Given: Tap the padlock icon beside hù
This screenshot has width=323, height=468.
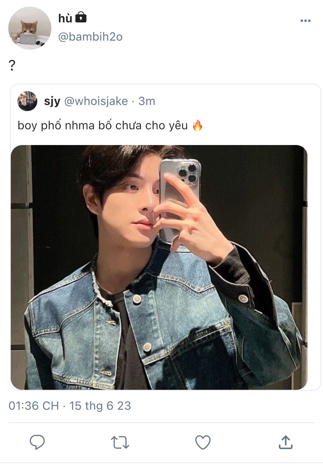Looking at the screenshot, I should click(81, 17).
